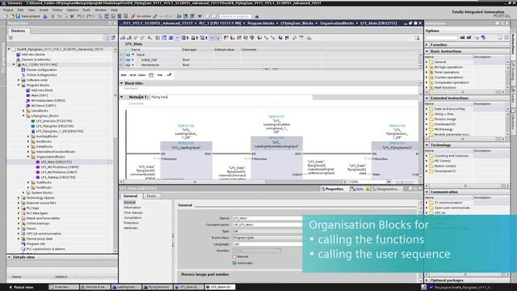Collapse the Extended instructions palette
The height and width of the screenshot is (291, 517).
(x=427, y=98)
